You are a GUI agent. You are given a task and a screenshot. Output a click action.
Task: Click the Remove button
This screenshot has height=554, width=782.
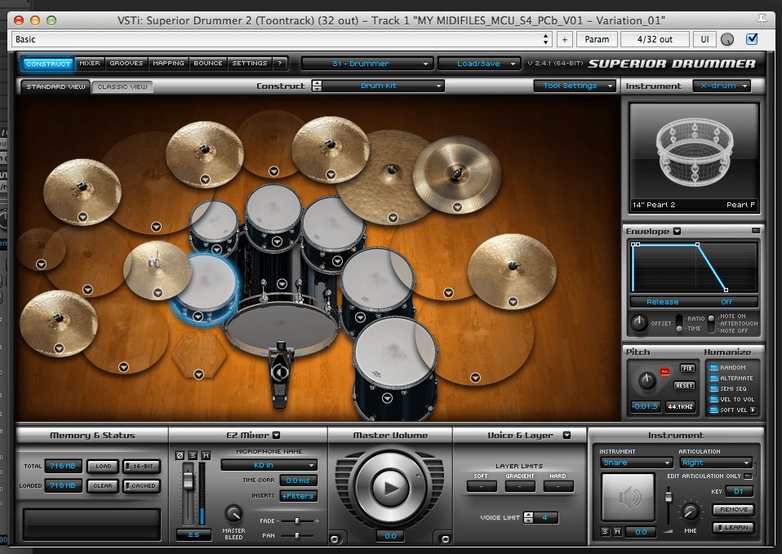point(734,510)
